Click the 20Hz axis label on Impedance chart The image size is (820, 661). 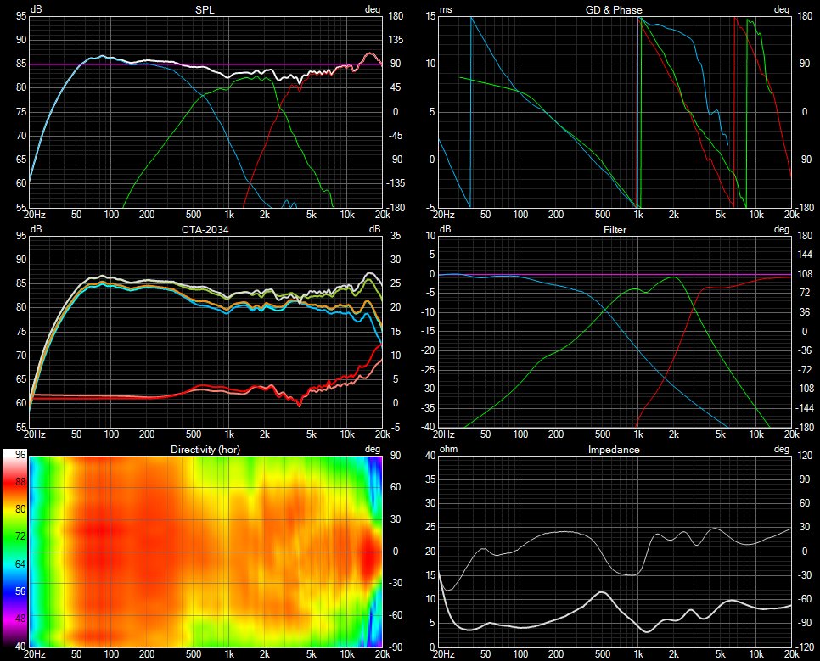[x=443, y=653]
